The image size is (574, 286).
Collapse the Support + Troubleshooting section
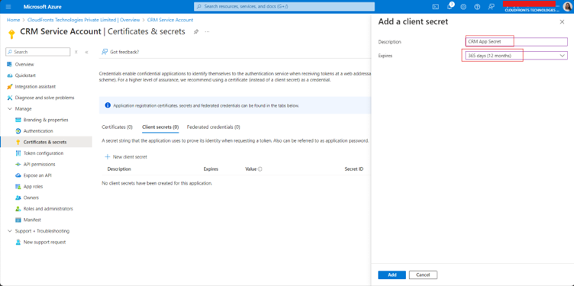(10, 231)
